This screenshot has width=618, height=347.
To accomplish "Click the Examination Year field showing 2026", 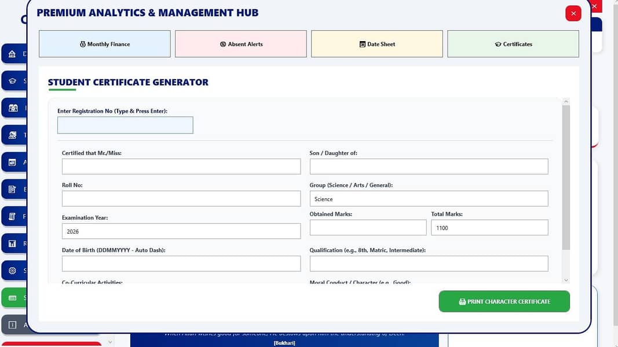I will tap(181, 231).
